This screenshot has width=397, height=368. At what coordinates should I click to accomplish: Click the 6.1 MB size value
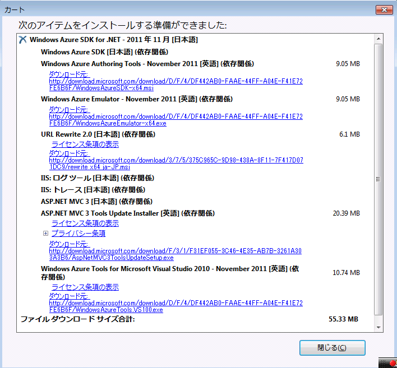[349, 134]
